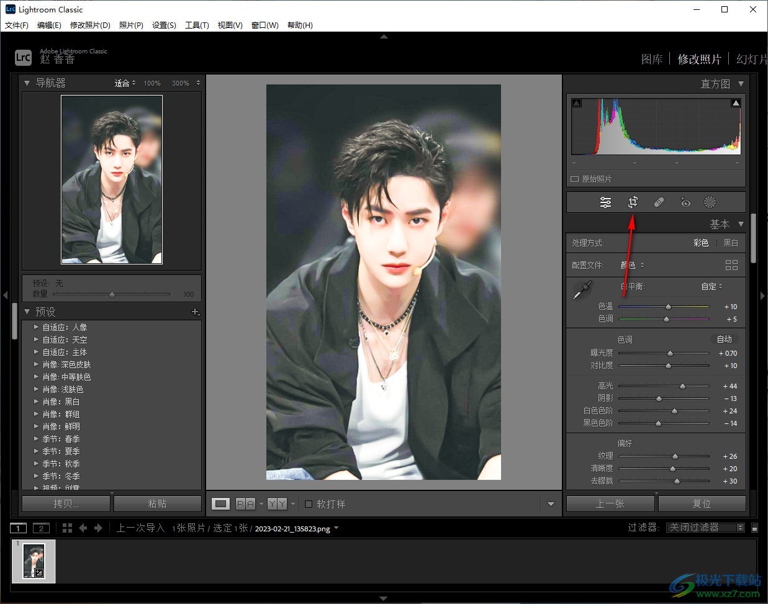Switch to the 图库 module
Screen dimensions: 768x604
coord(652,59)
